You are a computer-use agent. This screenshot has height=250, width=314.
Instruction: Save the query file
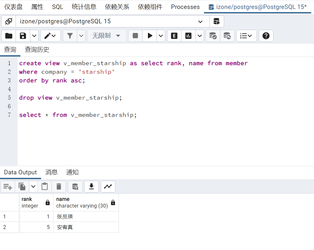coord(22,36)
